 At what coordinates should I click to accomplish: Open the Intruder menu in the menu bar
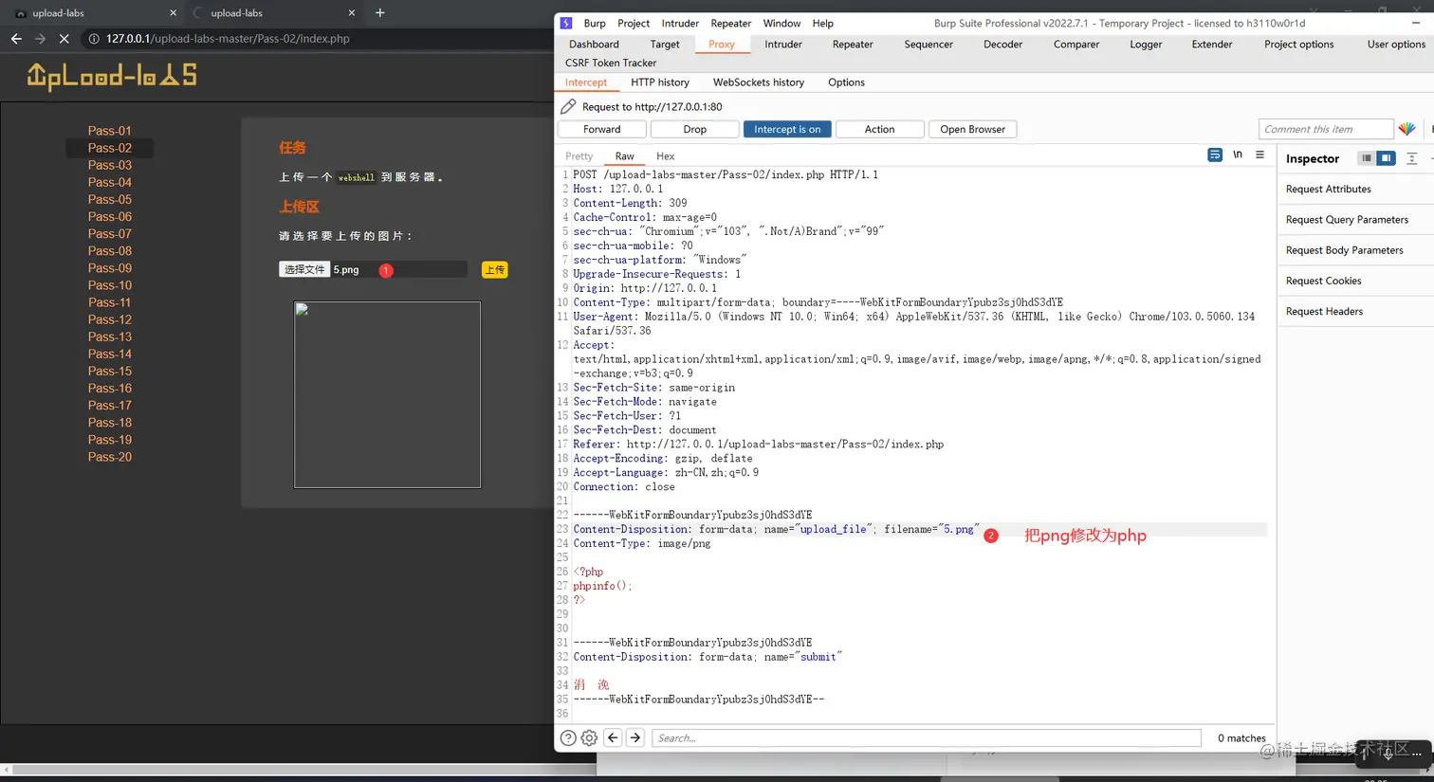click(680, 23)
